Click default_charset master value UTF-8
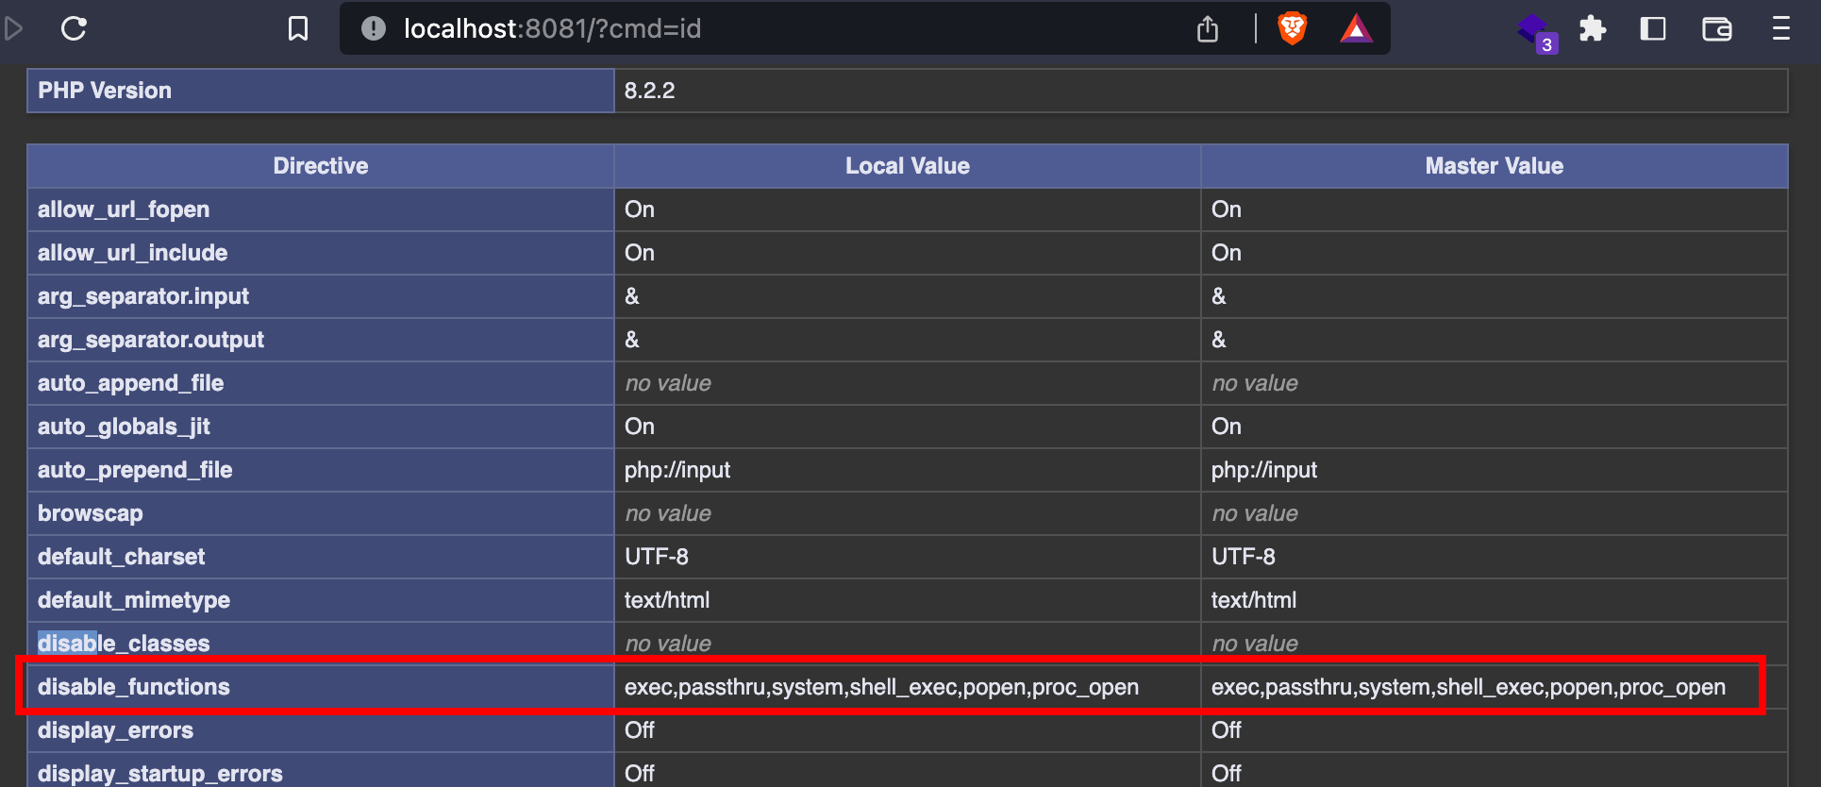This screenshot has height=787, width=1821. point(1244,557)
